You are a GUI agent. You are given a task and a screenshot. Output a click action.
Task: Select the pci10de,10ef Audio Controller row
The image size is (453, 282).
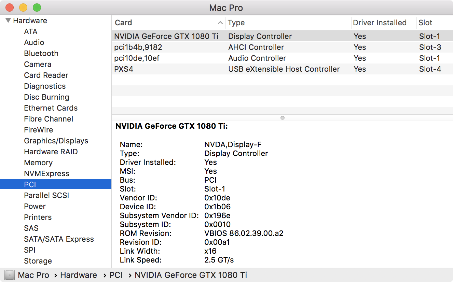coord(205,58)
